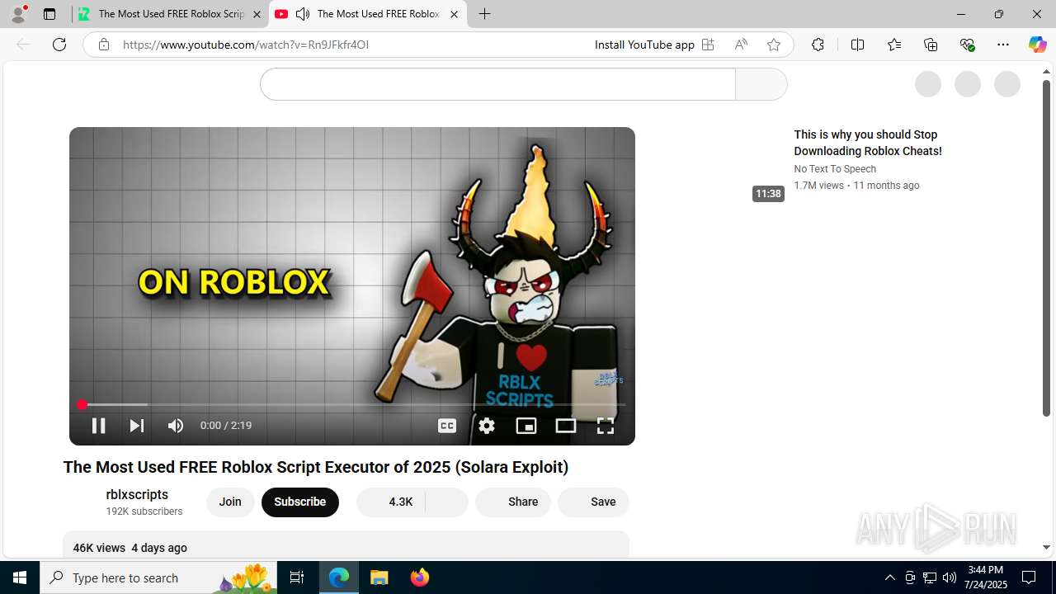
Task: Open system volume control in tray
Action: pyautogui.click(x=950, y=577)
